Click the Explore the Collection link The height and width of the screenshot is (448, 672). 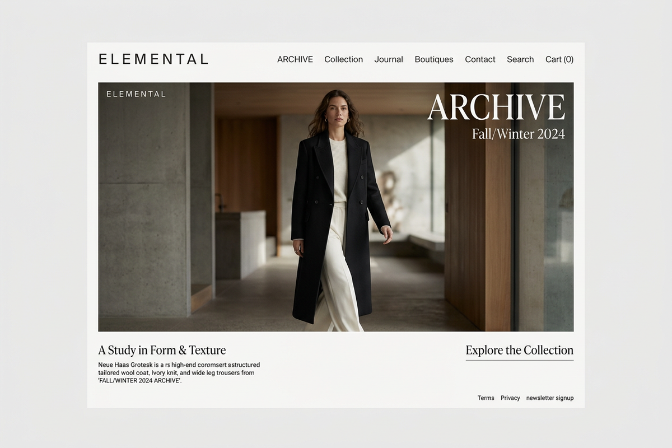519,351
